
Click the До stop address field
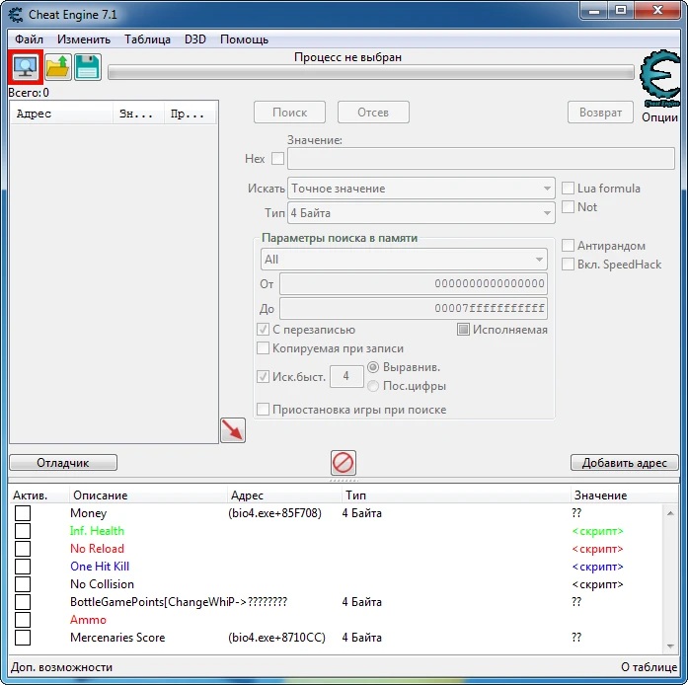coord(414,308)
